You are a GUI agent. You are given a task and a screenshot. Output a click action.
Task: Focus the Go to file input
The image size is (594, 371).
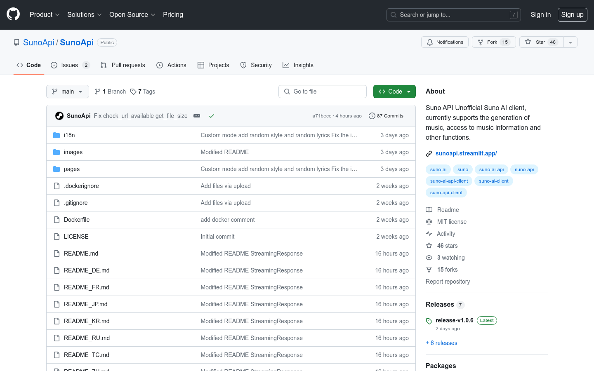point(323,92)
